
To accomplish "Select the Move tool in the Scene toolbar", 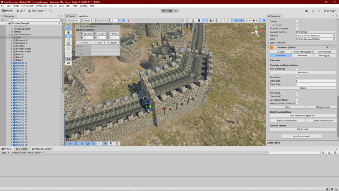I will (x=68, y=36).
